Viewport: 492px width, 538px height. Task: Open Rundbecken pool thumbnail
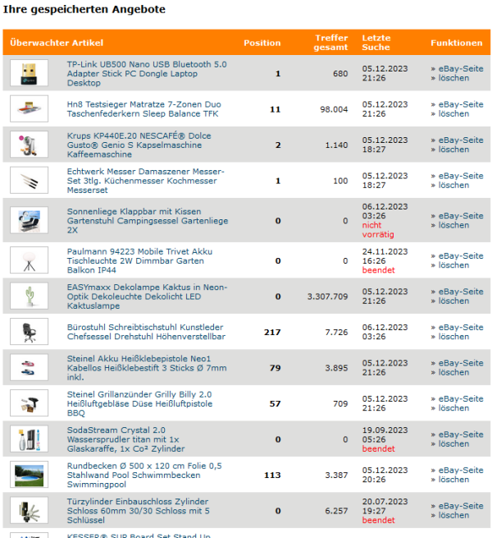click(x=30, y=474)
